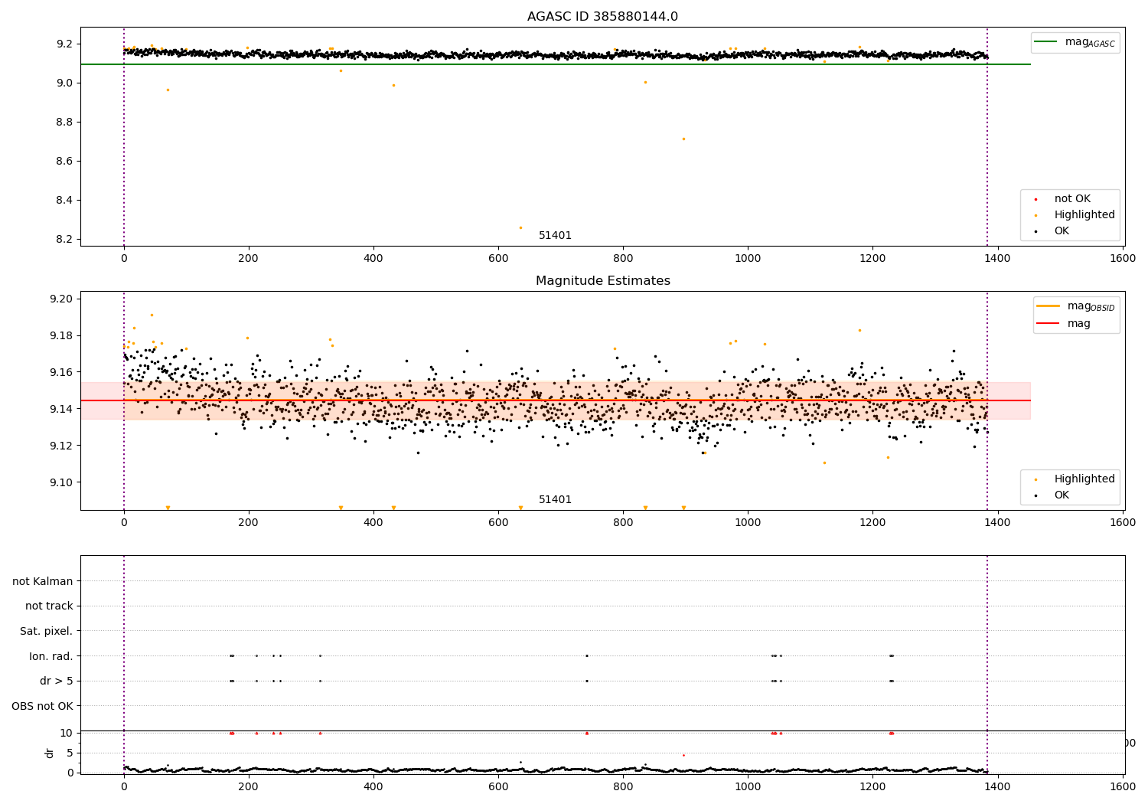Click the 'OBS not OK' axis label
The height and width of the screenshot is (804, 1148).
(43, 706)
